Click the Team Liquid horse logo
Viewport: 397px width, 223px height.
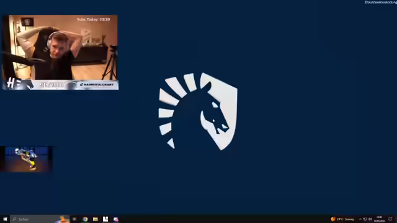pos(198,111)
